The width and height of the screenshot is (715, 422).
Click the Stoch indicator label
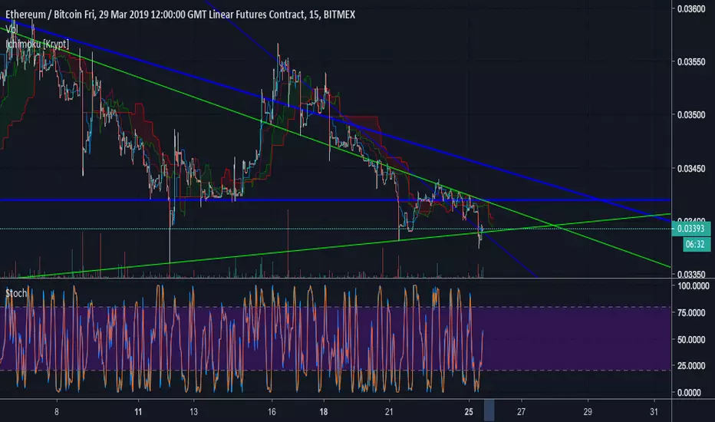pyautogui.click(x=16, y=293)
